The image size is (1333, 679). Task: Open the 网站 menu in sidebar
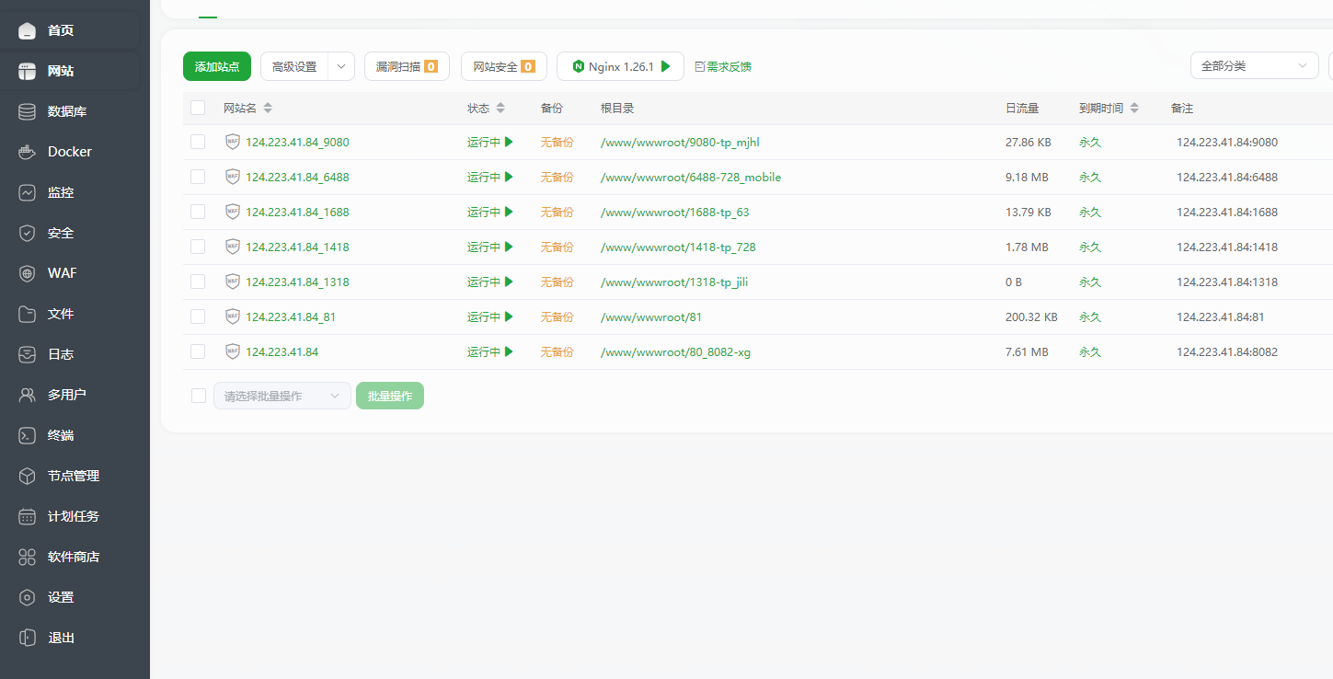[70, 71]
